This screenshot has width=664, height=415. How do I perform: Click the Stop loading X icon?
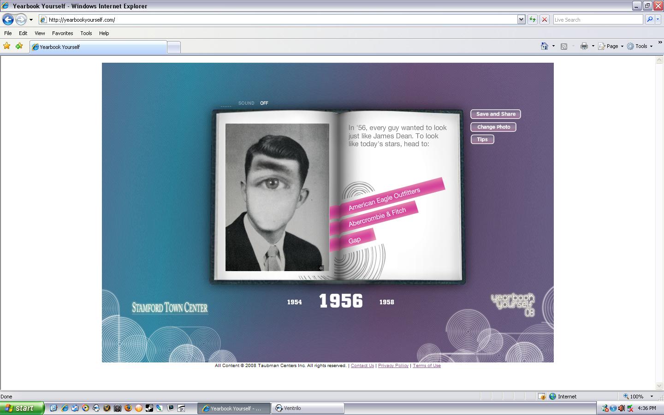(545, 19)
